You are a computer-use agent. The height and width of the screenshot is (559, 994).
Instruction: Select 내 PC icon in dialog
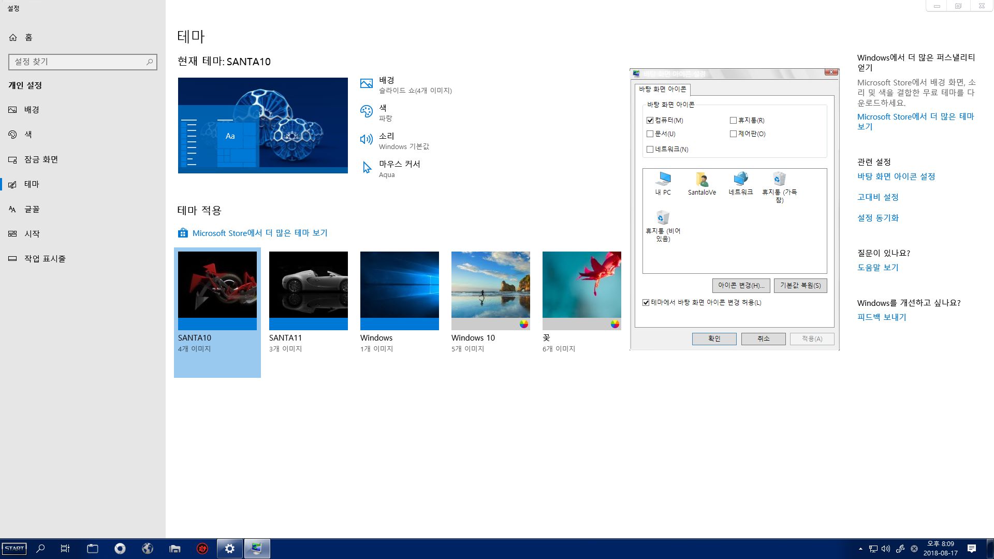[x=663, y=184]
